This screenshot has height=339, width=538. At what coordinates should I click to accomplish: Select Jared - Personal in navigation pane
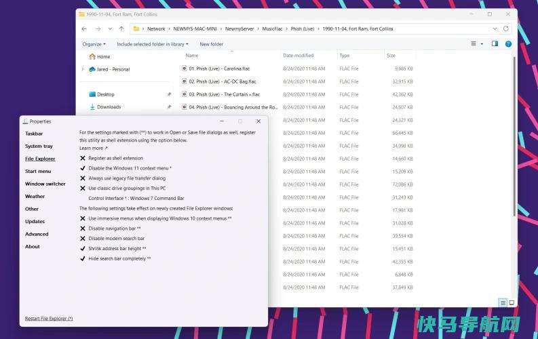coord(109,69)
